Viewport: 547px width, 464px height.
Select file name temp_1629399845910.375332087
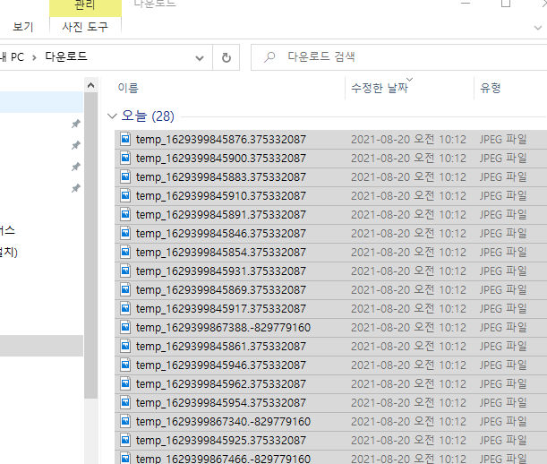(221, 196)
